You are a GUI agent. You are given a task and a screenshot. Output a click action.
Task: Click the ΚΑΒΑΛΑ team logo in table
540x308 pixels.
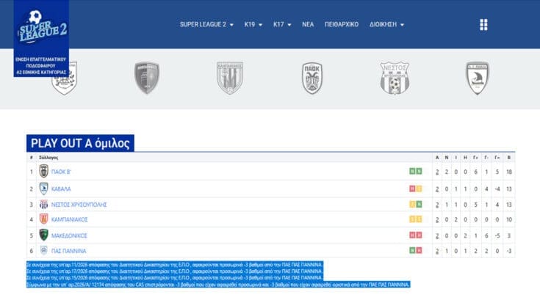point(43,188)
